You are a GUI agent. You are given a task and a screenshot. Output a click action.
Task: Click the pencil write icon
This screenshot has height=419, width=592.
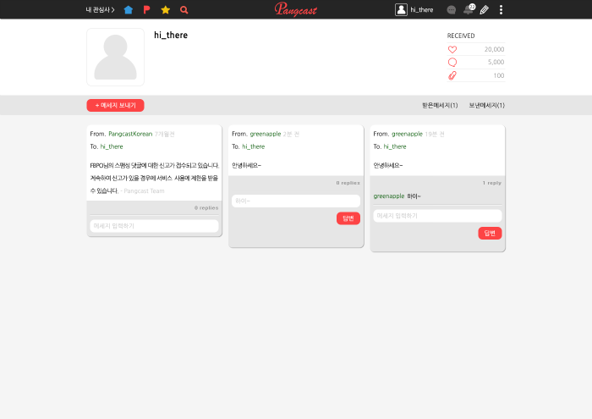tap(485, 9)
